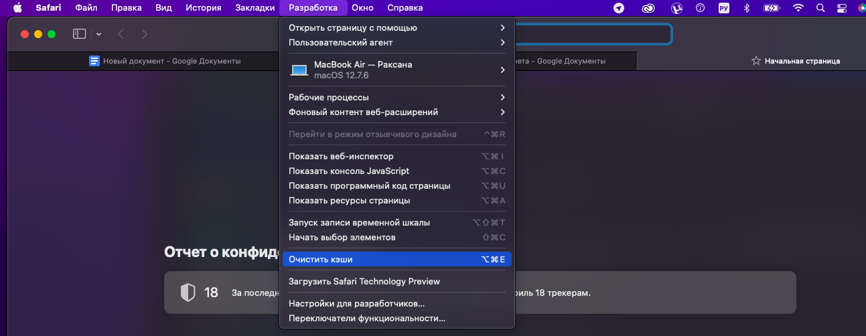The width and height of the screenshot is (866, 336).
Task: Click the star icon on Начальная страница tab
Action: pyautogui.click(x=756, y=61)
